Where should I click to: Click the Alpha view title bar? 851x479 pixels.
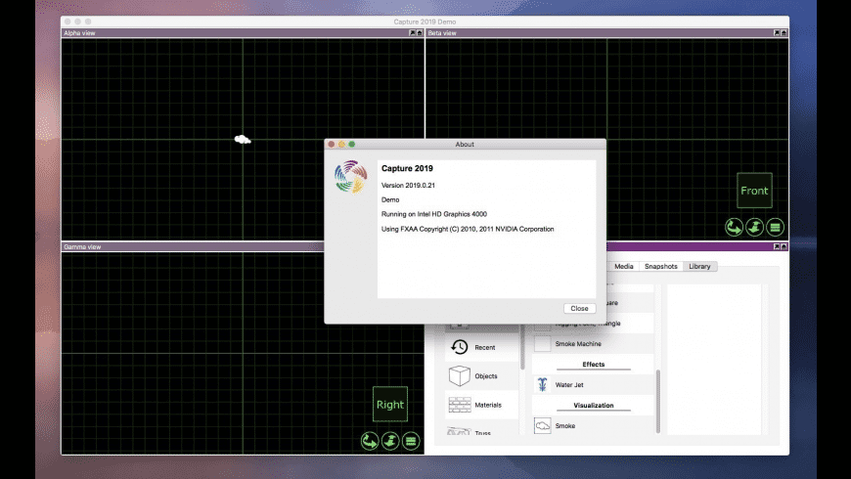[243, 33]
